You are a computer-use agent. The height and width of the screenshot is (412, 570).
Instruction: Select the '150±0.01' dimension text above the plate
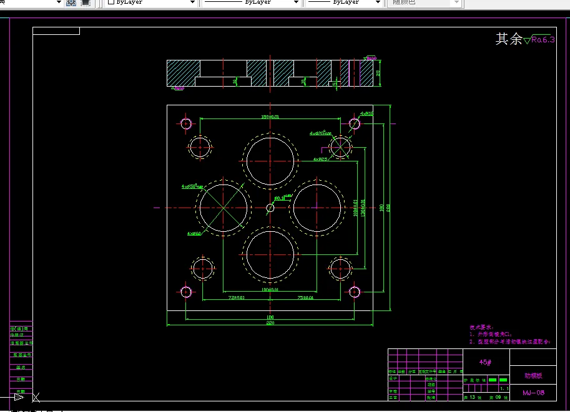[270, 117]
